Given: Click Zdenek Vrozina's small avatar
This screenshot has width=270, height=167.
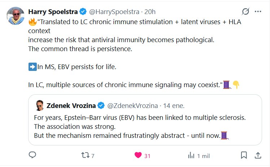Looking at the screenshot, I should coord(40,105).
